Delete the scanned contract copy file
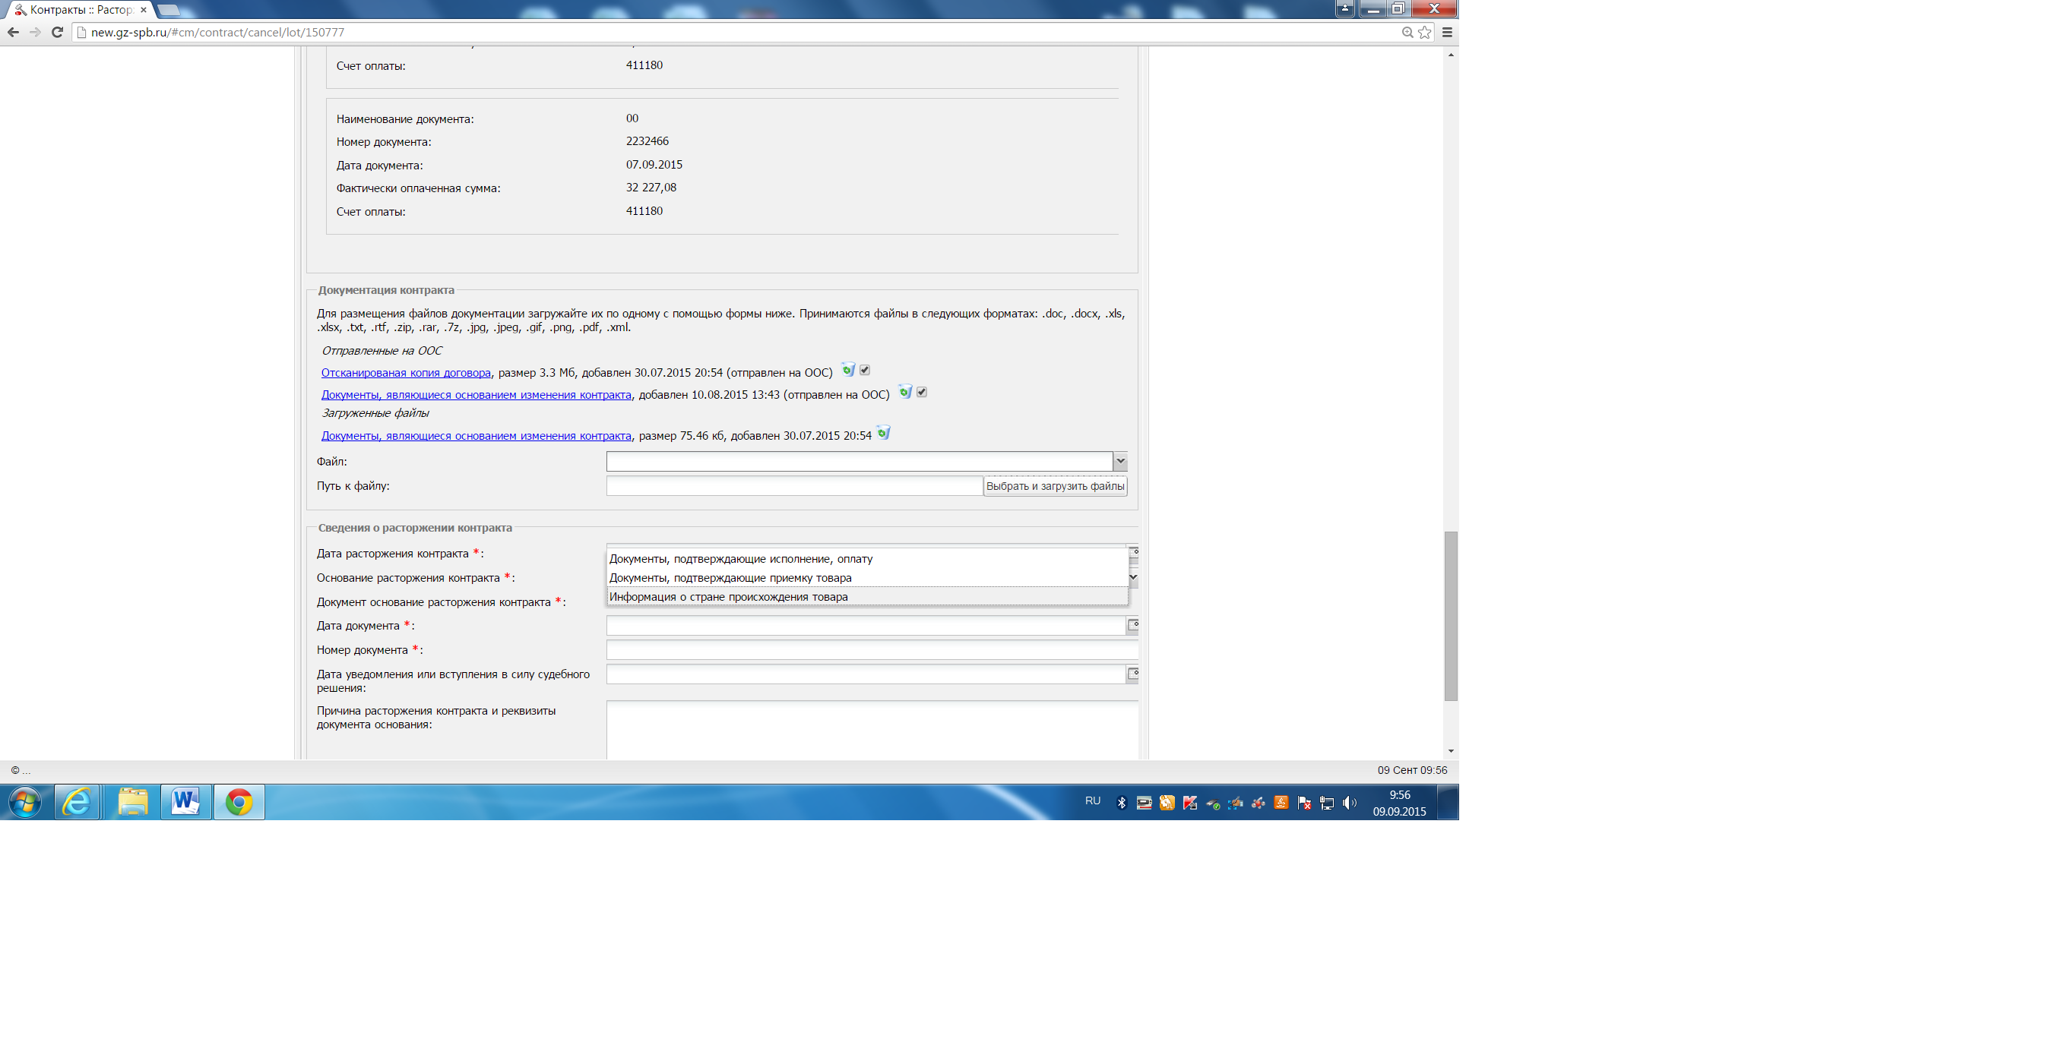The image size is (2058, 1045). pos(847,370)
